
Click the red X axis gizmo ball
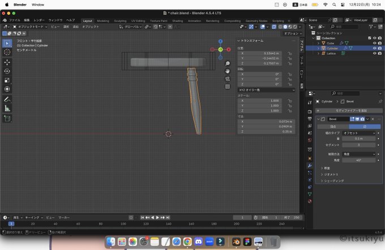click(x=229, y=50)
